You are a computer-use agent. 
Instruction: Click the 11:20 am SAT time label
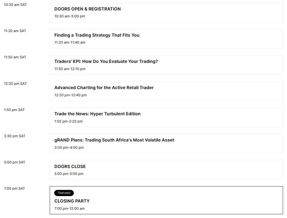(15, 31)
